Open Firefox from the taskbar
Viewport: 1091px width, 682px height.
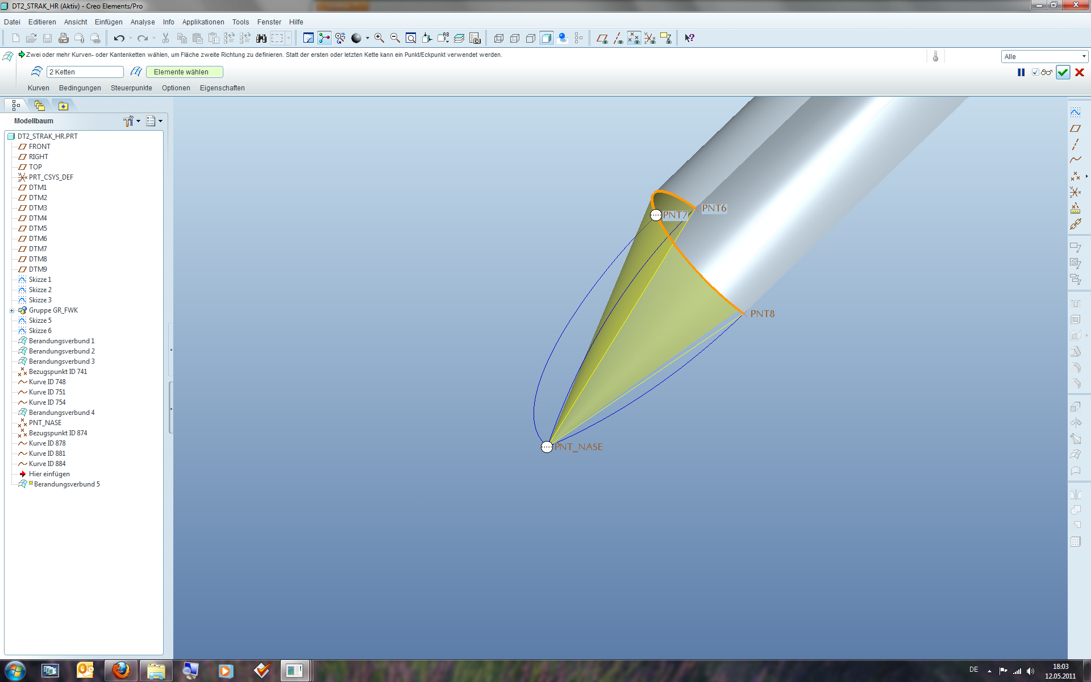click(121, 671)
